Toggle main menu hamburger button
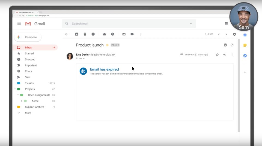 pyautogui.click(x=19, y=24)
